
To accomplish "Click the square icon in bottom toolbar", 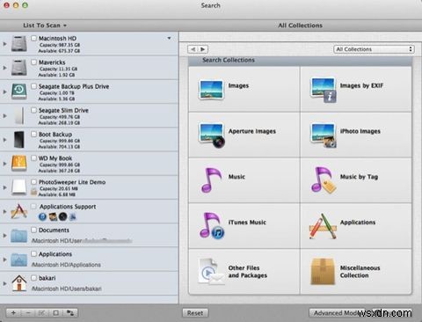I will click(x=56, y=313).
